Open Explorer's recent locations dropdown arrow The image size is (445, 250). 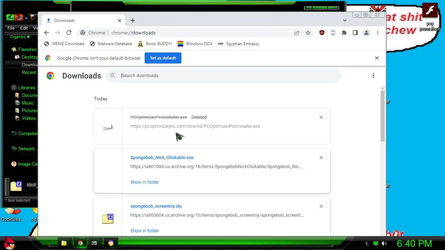pos(26,18)
